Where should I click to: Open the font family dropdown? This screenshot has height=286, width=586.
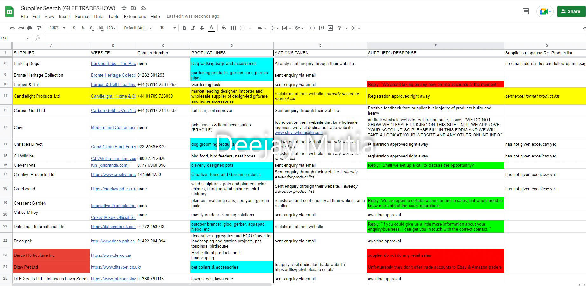(138, 28)
